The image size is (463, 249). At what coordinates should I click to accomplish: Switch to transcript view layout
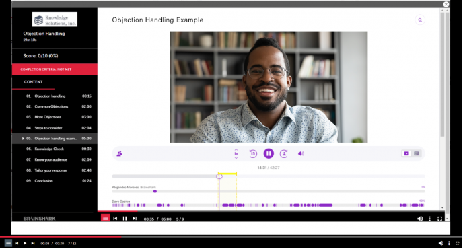click(x=417, y=153)
